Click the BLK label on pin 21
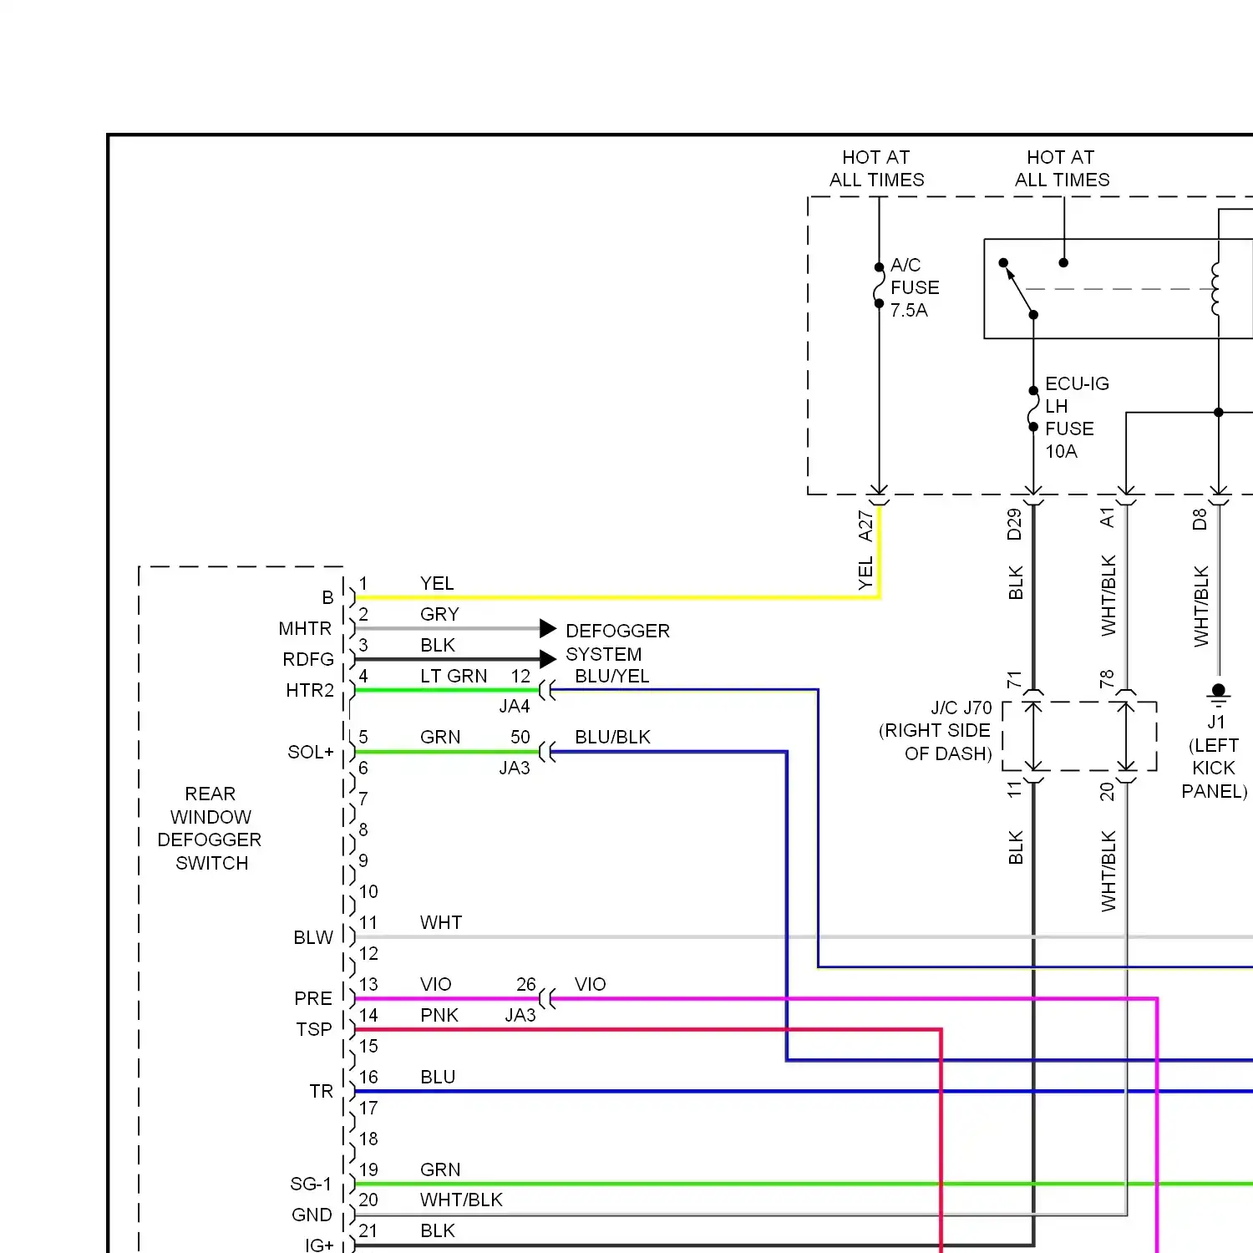 tap(438, 1230)
